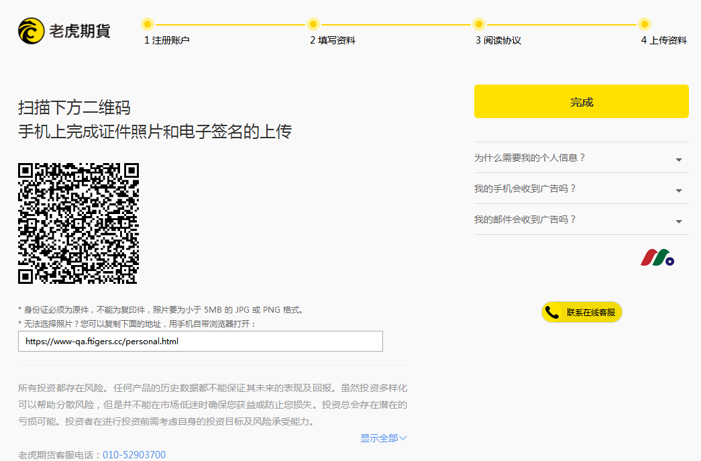The image size is (701, 461).
Task: Click step 2 填写资料 progress dot
Action: [313, 24]
